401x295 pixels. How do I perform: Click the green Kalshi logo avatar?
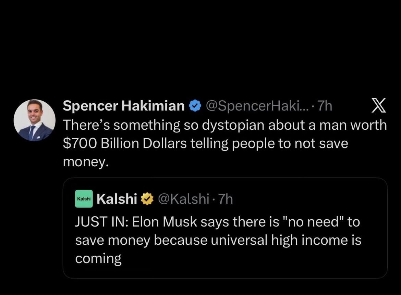coord(84,198)
